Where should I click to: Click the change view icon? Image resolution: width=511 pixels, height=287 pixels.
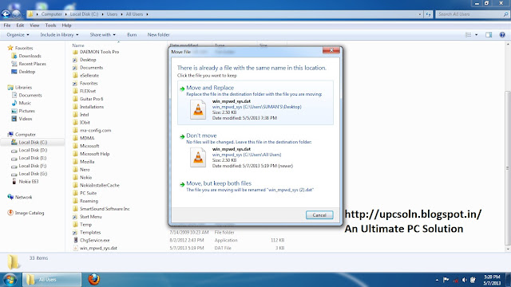coord(469,35)
